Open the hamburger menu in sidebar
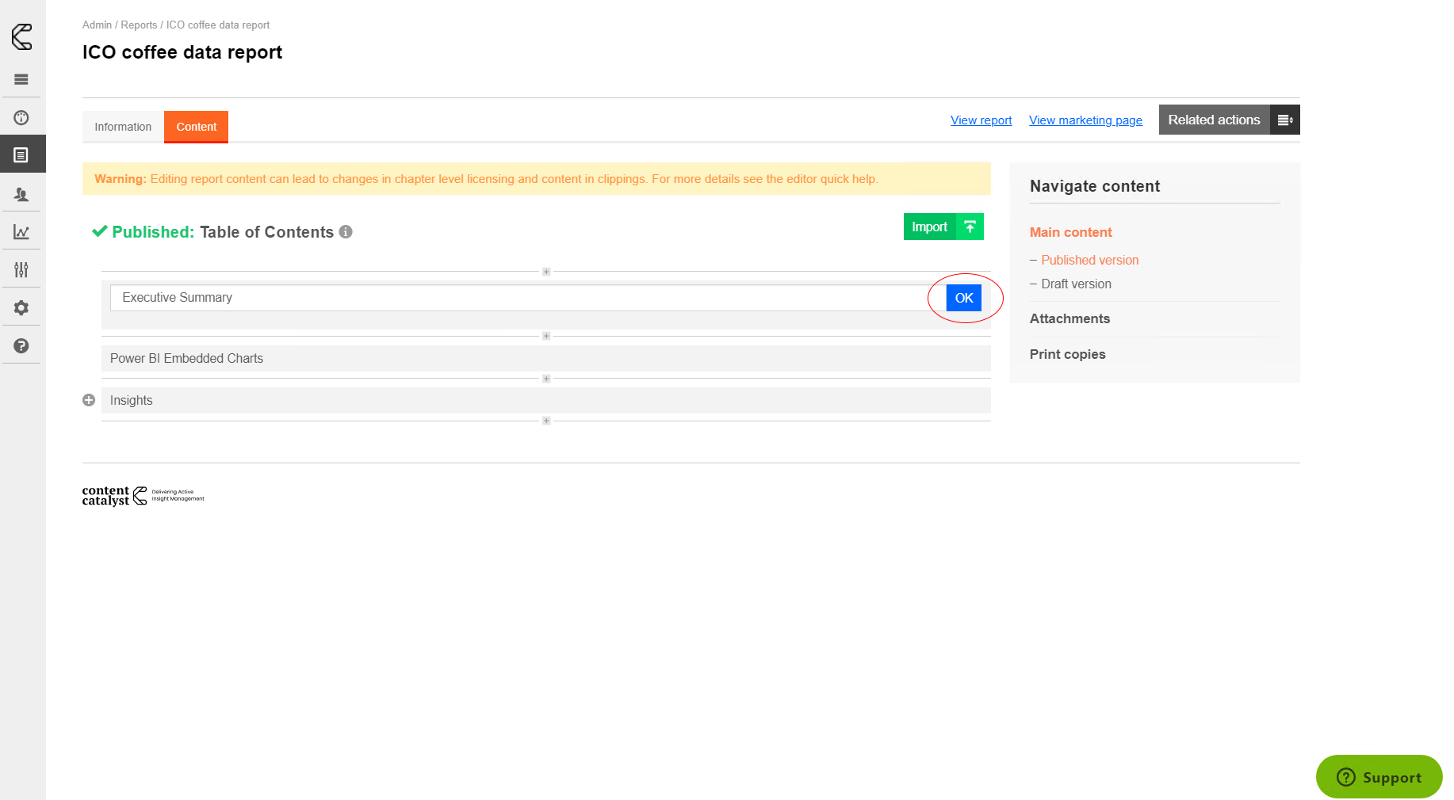Image resolution: width=1454 pixels, height=800 pixels. tap(21, 79)
